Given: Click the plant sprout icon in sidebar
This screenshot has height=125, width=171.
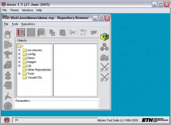Looking at the screenshot, I should pos(8,96).
